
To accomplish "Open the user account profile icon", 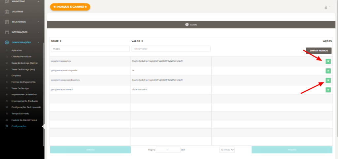I will [326, 7].
